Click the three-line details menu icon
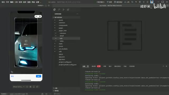Image resolution: width=169 pixels, height=95 pixels. 144,2
